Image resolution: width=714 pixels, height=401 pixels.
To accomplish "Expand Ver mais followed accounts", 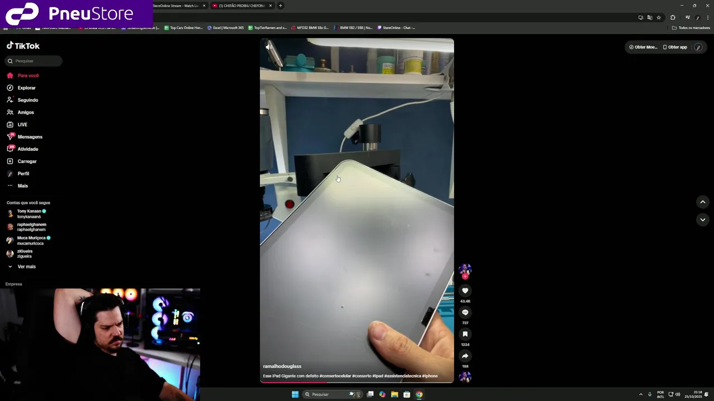I will coord(22,267).
